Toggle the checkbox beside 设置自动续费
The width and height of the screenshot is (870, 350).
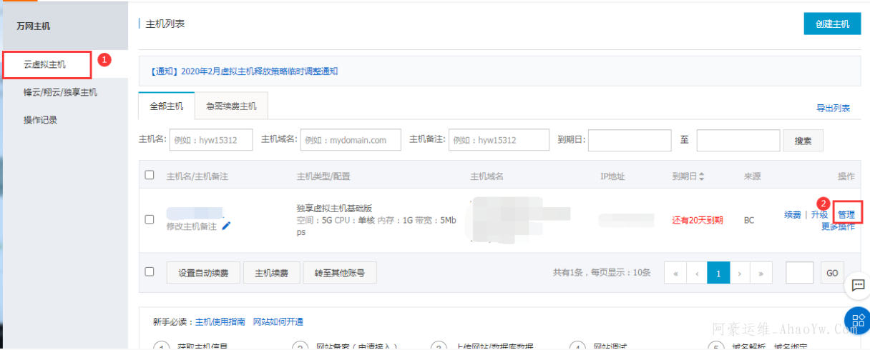[x=150, y=271]
